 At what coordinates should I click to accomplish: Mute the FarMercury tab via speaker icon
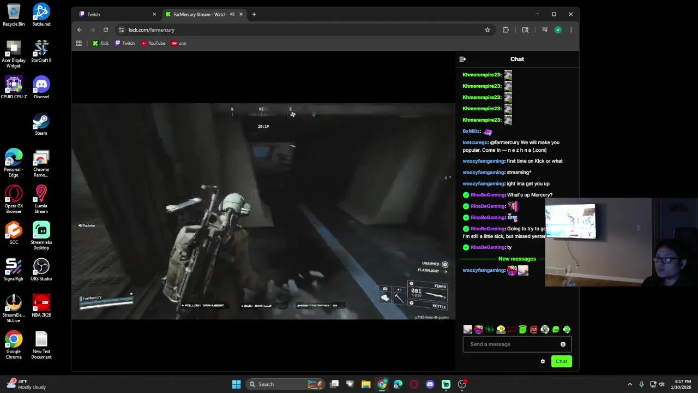232,14
